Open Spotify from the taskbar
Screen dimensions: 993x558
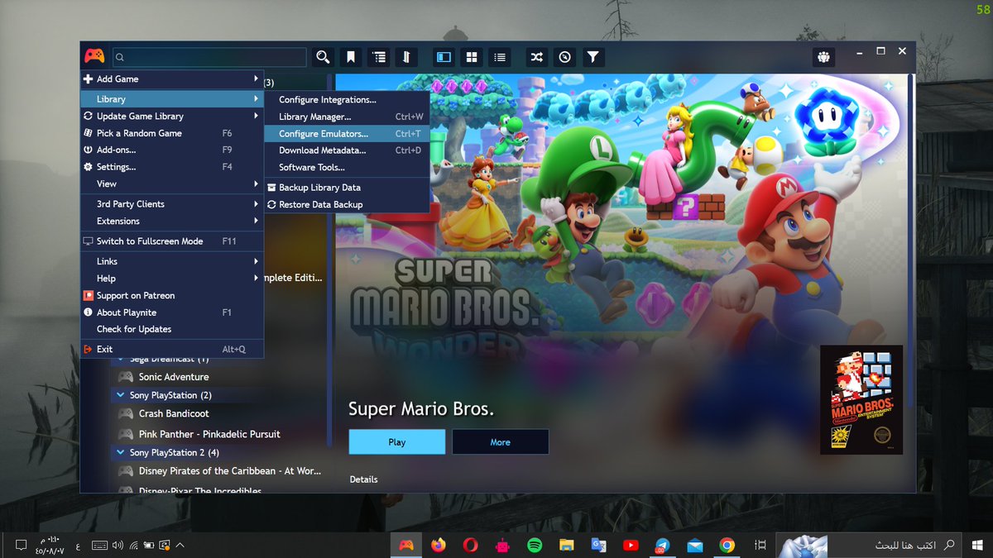pyautogui.click(x=535, y=545)
